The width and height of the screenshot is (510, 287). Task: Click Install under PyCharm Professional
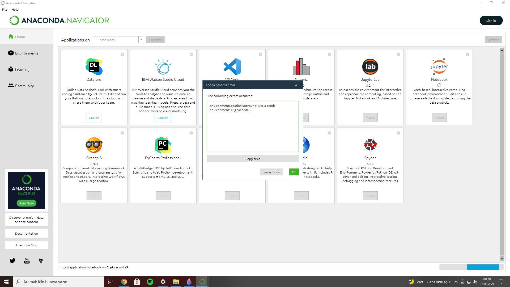[163, 196]
